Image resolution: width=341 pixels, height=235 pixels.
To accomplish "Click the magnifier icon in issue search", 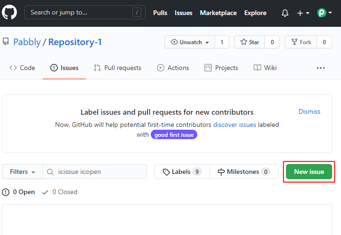I will [50, 172].
